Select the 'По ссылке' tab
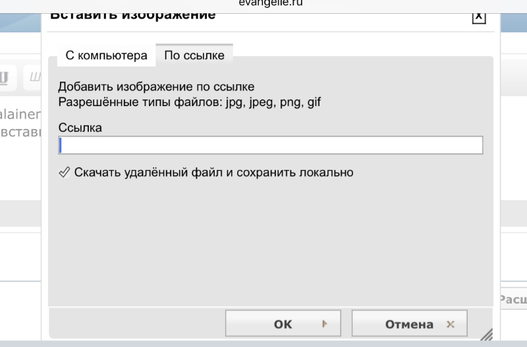 [194, 56]
